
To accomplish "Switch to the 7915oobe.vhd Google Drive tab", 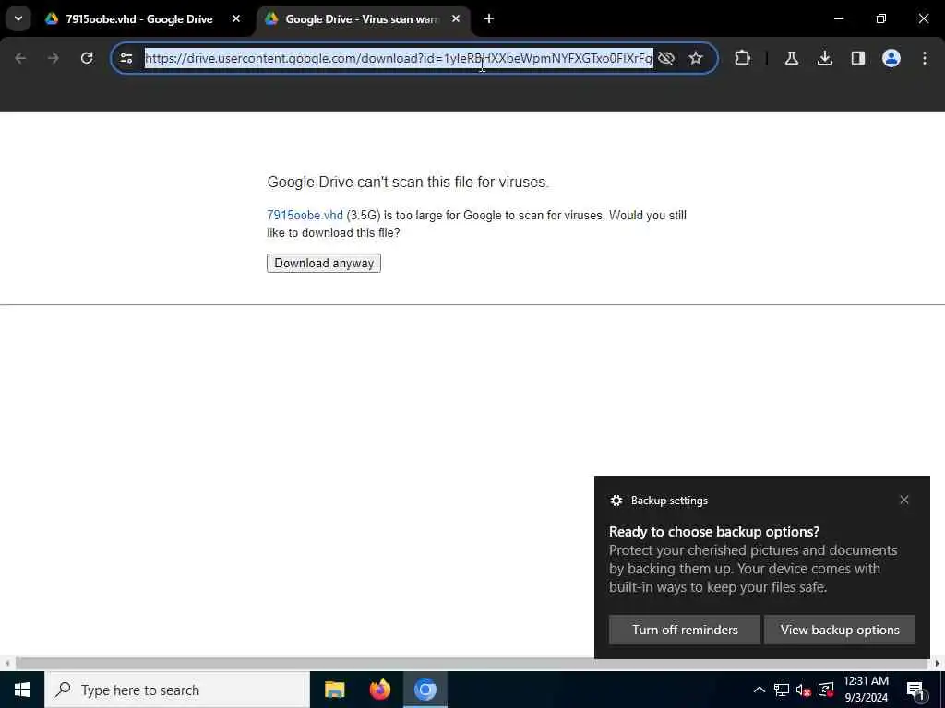I will click(138, 19).
